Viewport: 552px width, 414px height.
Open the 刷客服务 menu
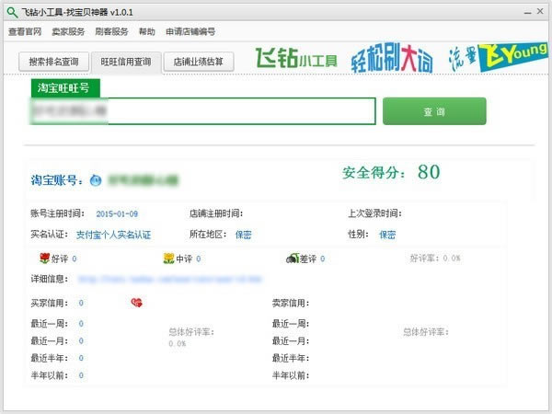tap(112, 31)
